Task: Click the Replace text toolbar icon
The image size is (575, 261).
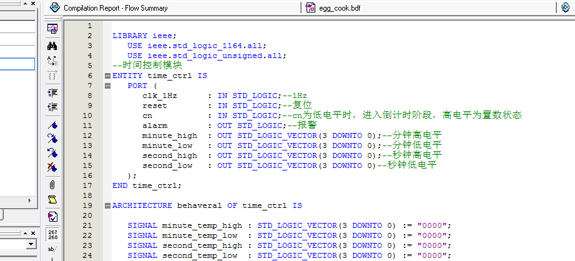Action: point(52,61)
